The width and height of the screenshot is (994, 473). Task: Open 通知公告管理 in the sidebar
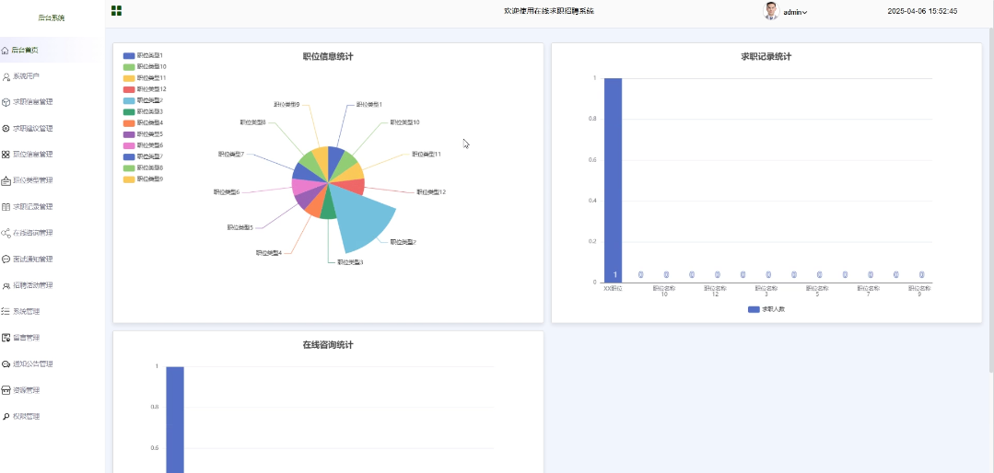point(33,364)
